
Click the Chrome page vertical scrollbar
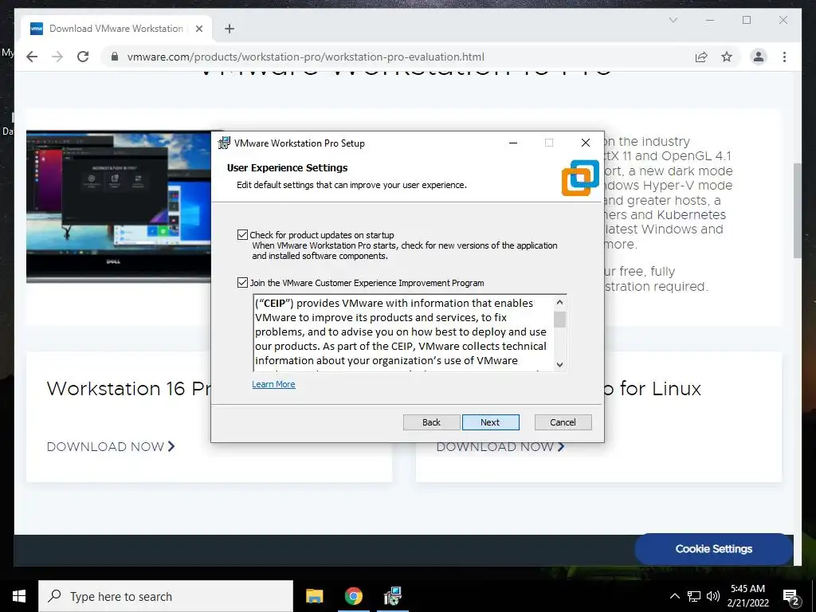(797, 210)
